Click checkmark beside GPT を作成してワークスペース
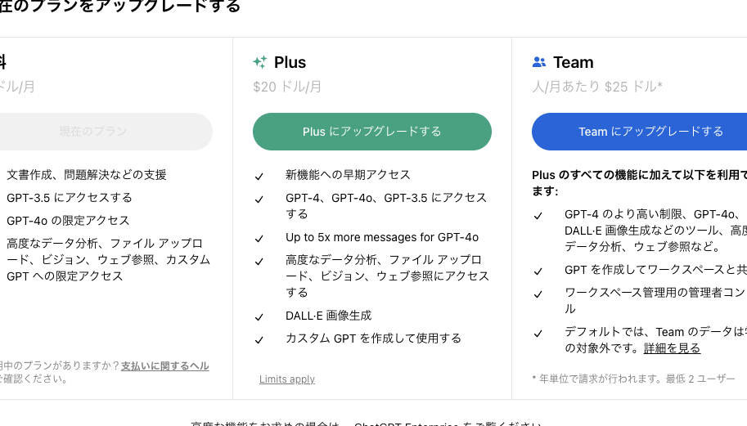Screen dimensions: 747x426 pos(538,271)
